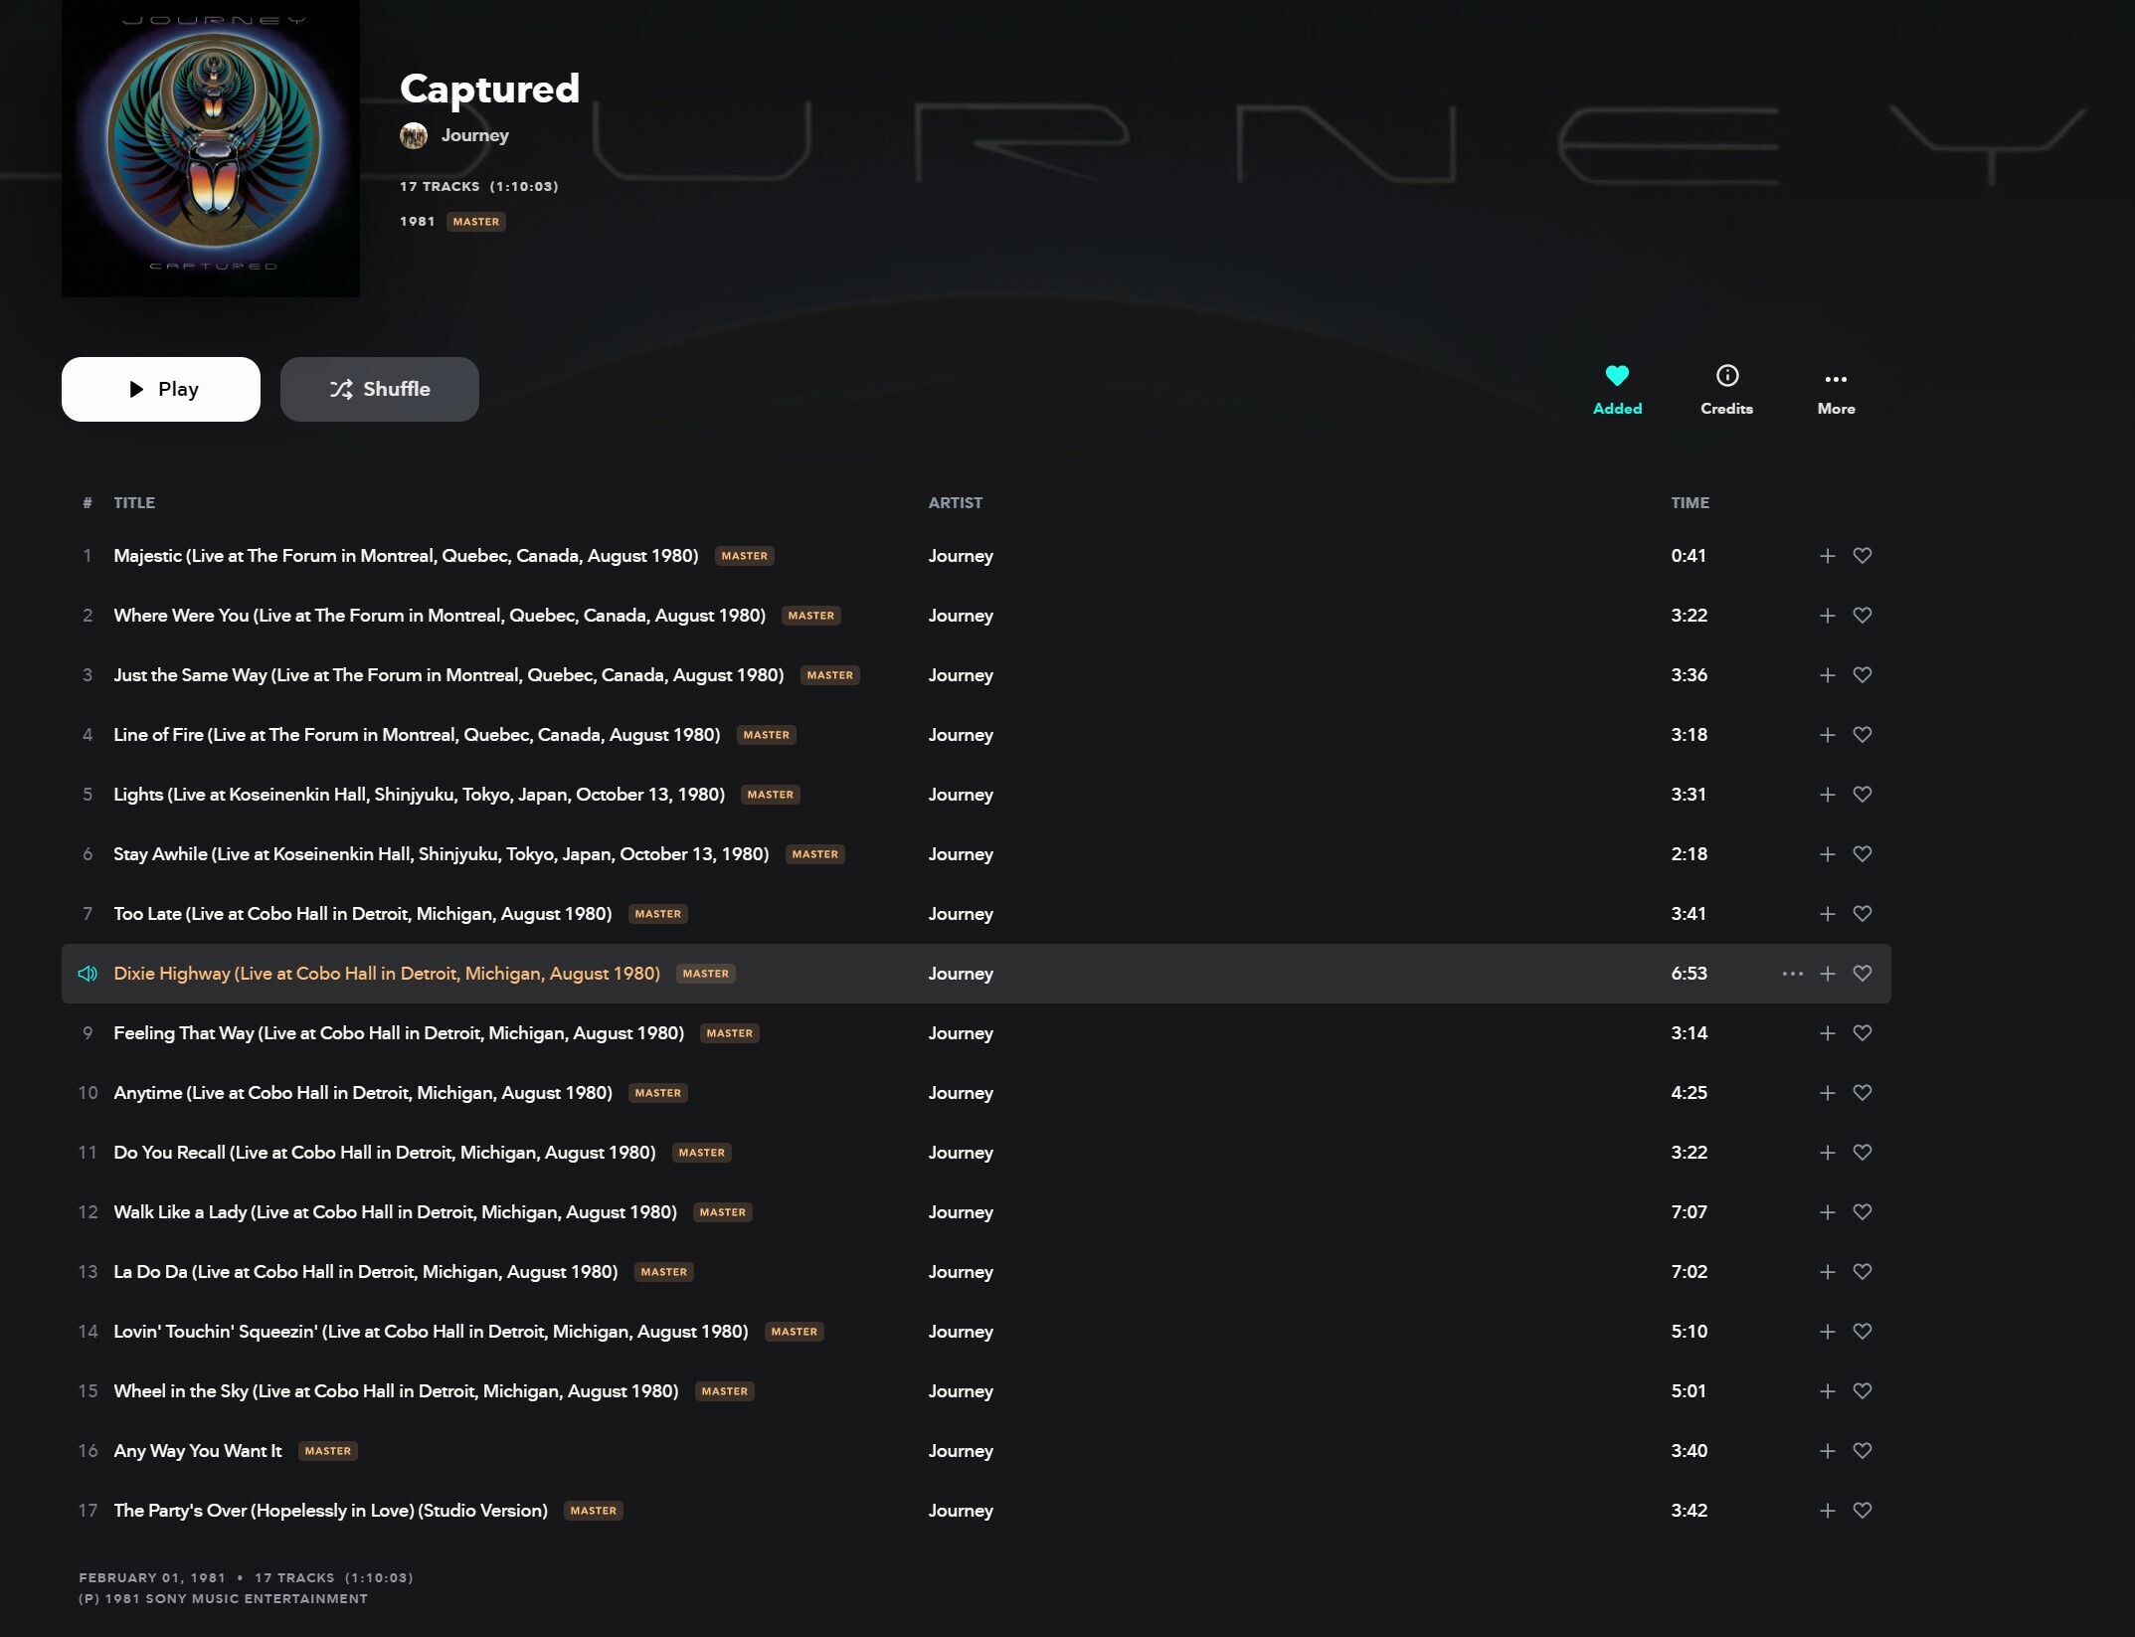Click the TITLE column header
This screenshot has width=2135, height=1637.
click(x=134, y=503)
